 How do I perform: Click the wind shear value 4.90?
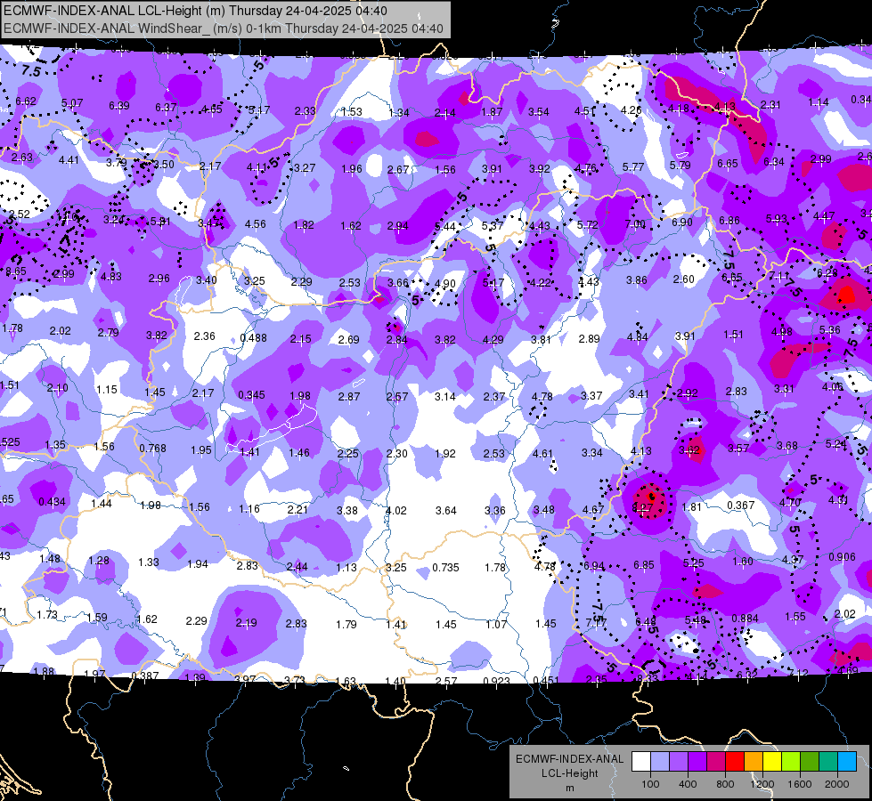coord(445,284)
